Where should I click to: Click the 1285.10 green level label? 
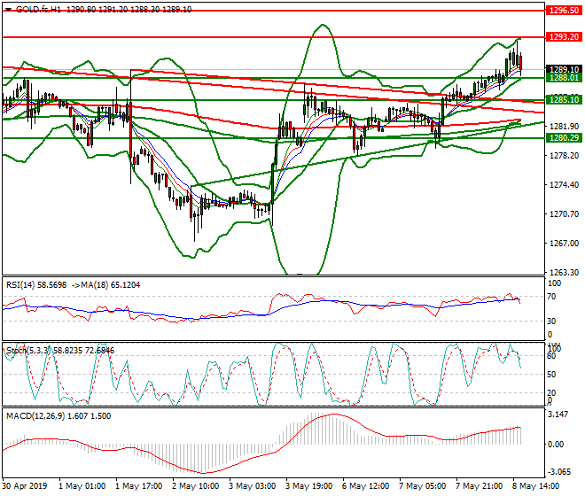(564, 99)
